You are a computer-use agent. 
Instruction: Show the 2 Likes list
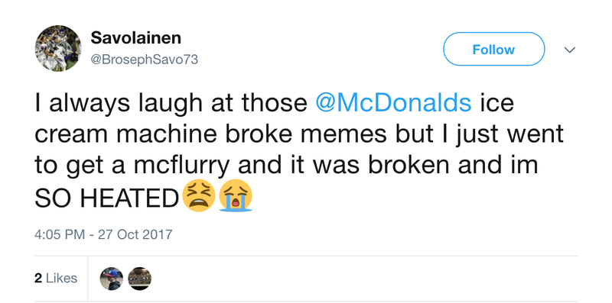(x=56, y=278)
